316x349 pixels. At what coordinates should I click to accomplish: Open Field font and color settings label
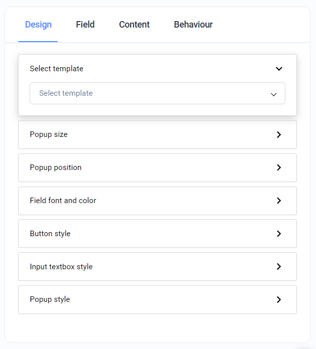63,201
